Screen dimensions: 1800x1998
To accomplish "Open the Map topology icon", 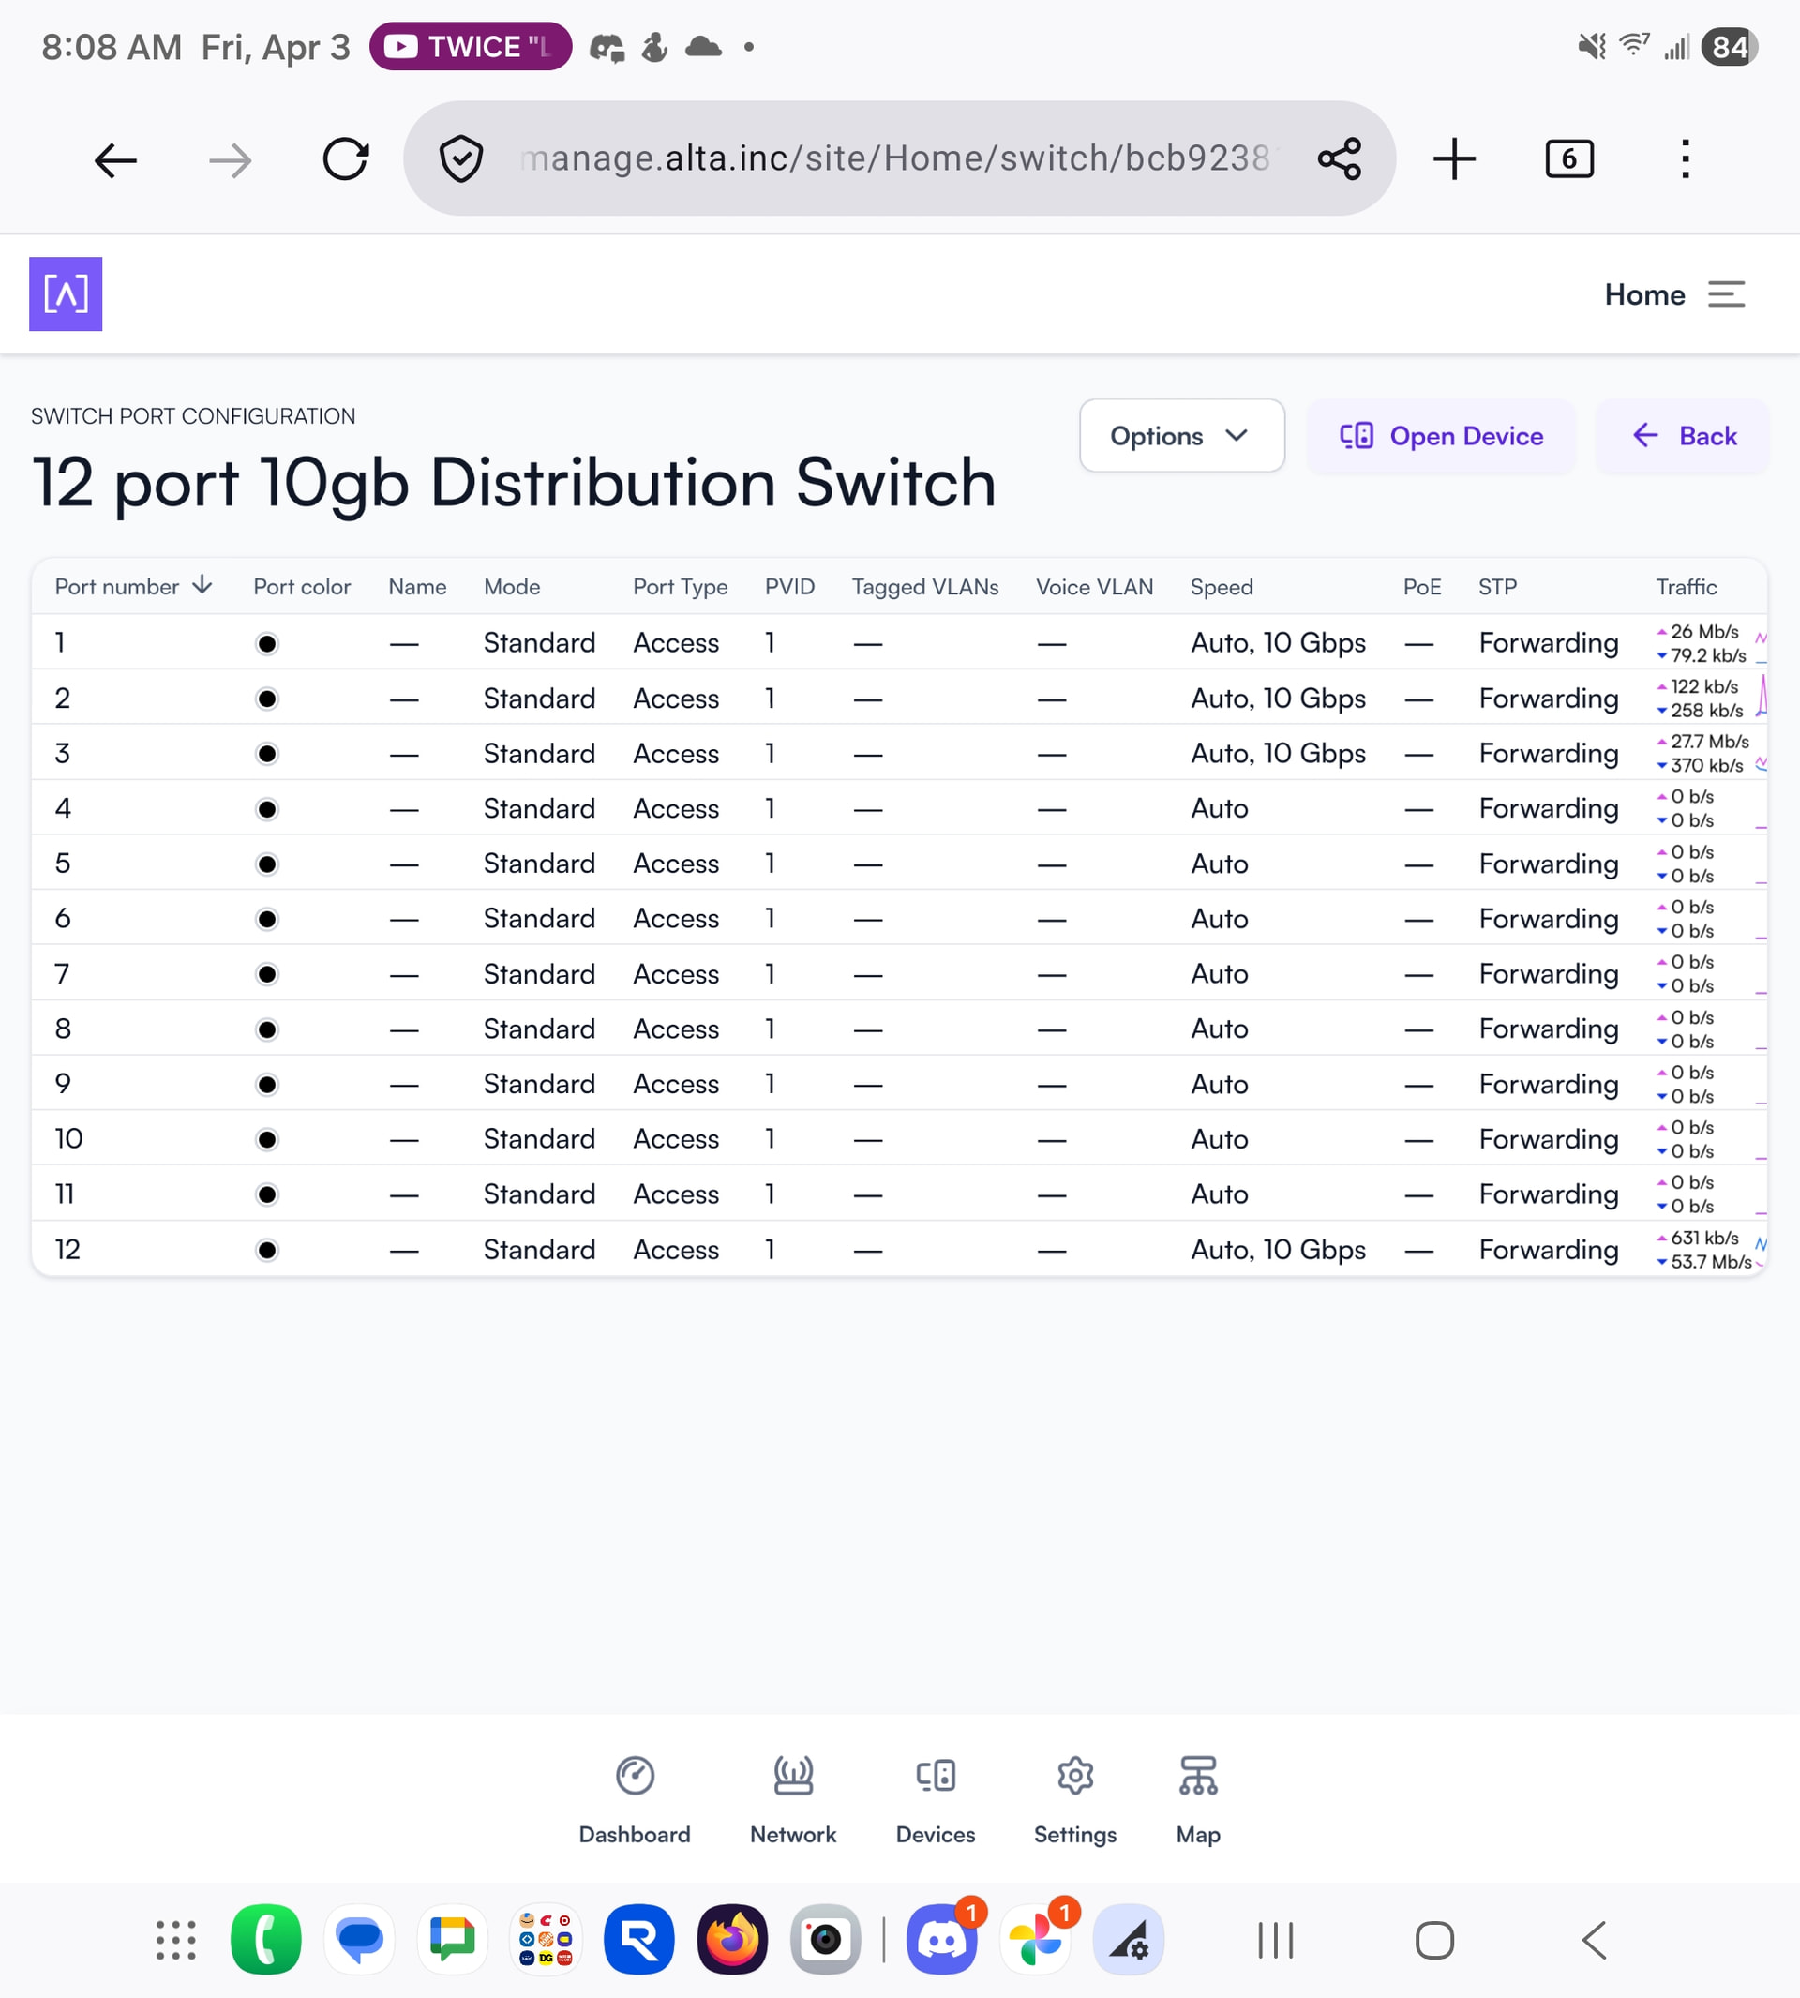I will 1198,1776.
